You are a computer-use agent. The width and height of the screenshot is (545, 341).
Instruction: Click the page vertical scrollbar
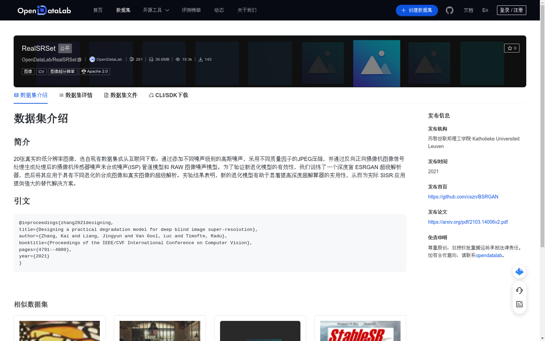coord(542,126)
